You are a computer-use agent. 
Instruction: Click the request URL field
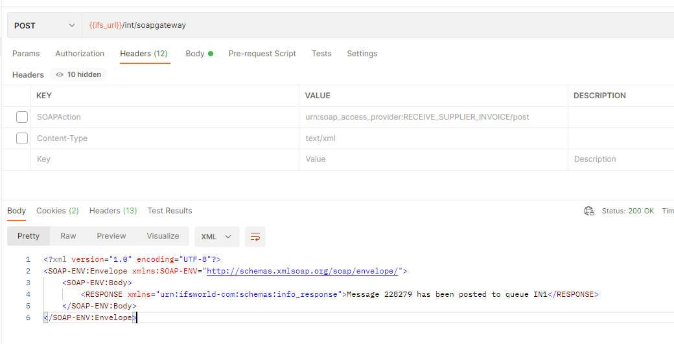(x=377, y=26)
